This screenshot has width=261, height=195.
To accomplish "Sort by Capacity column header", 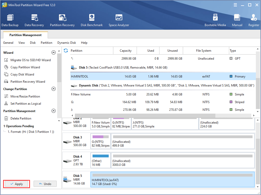I will pyautogui.click(x=125, y=50).
